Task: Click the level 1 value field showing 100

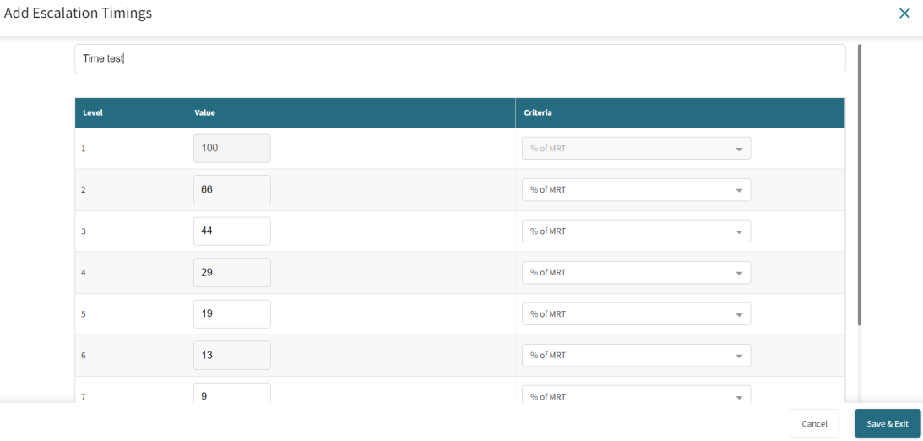Action: [232, 149]
